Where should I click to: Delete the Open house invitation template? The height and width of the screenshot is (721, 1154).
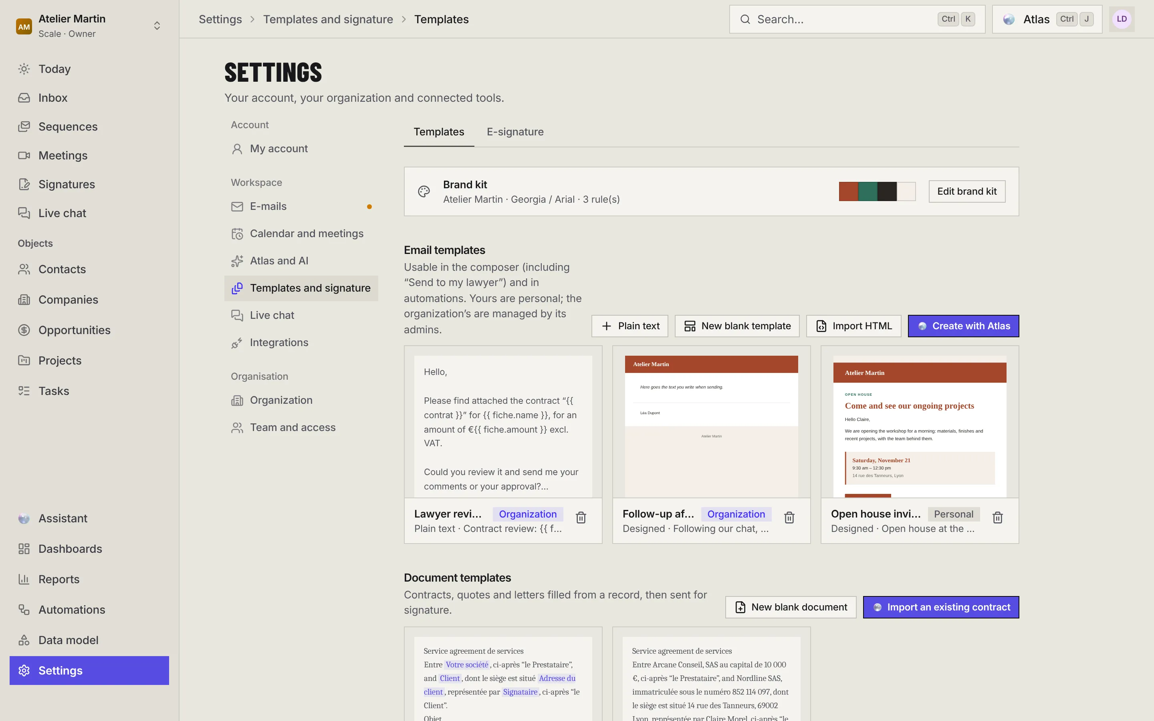998,518
